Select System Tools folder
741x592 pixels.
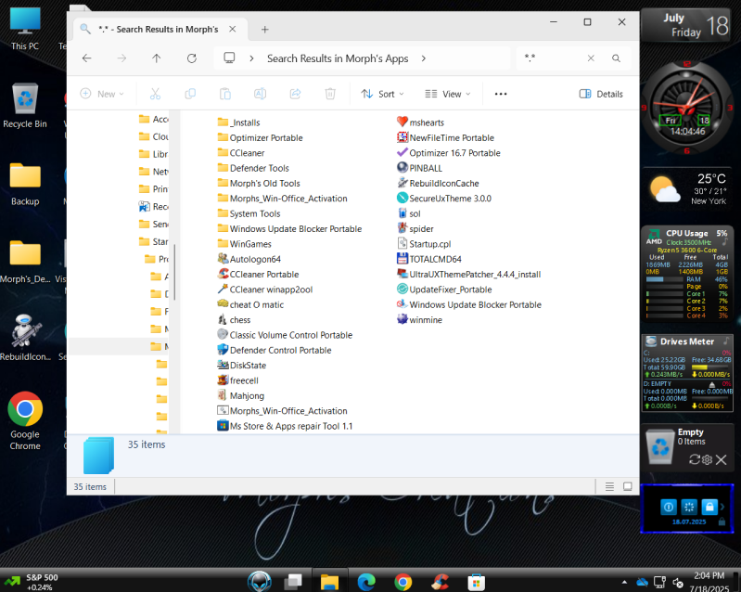click(249, 213)
